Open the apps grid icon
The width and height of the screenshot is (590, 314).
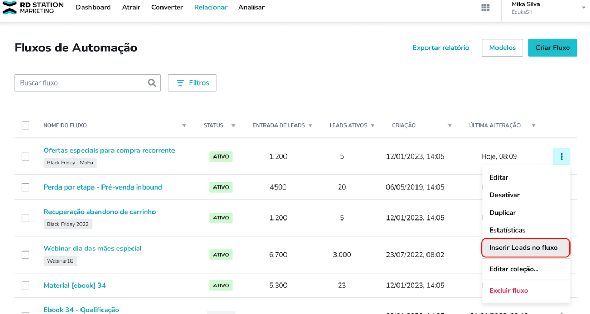point(485,7)
